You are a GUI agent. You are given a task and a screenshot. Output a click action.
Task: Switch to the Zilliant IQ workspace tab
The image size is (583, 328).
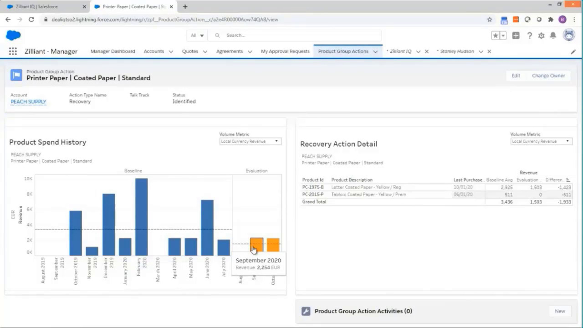pos(399,51)
